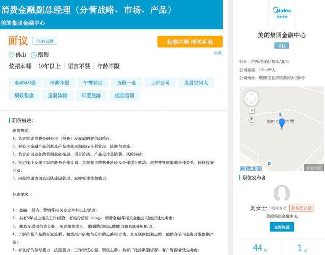Screen dimensions: 325x255
Task: Click the 职责描述 subheading
Action: [21, 130]
